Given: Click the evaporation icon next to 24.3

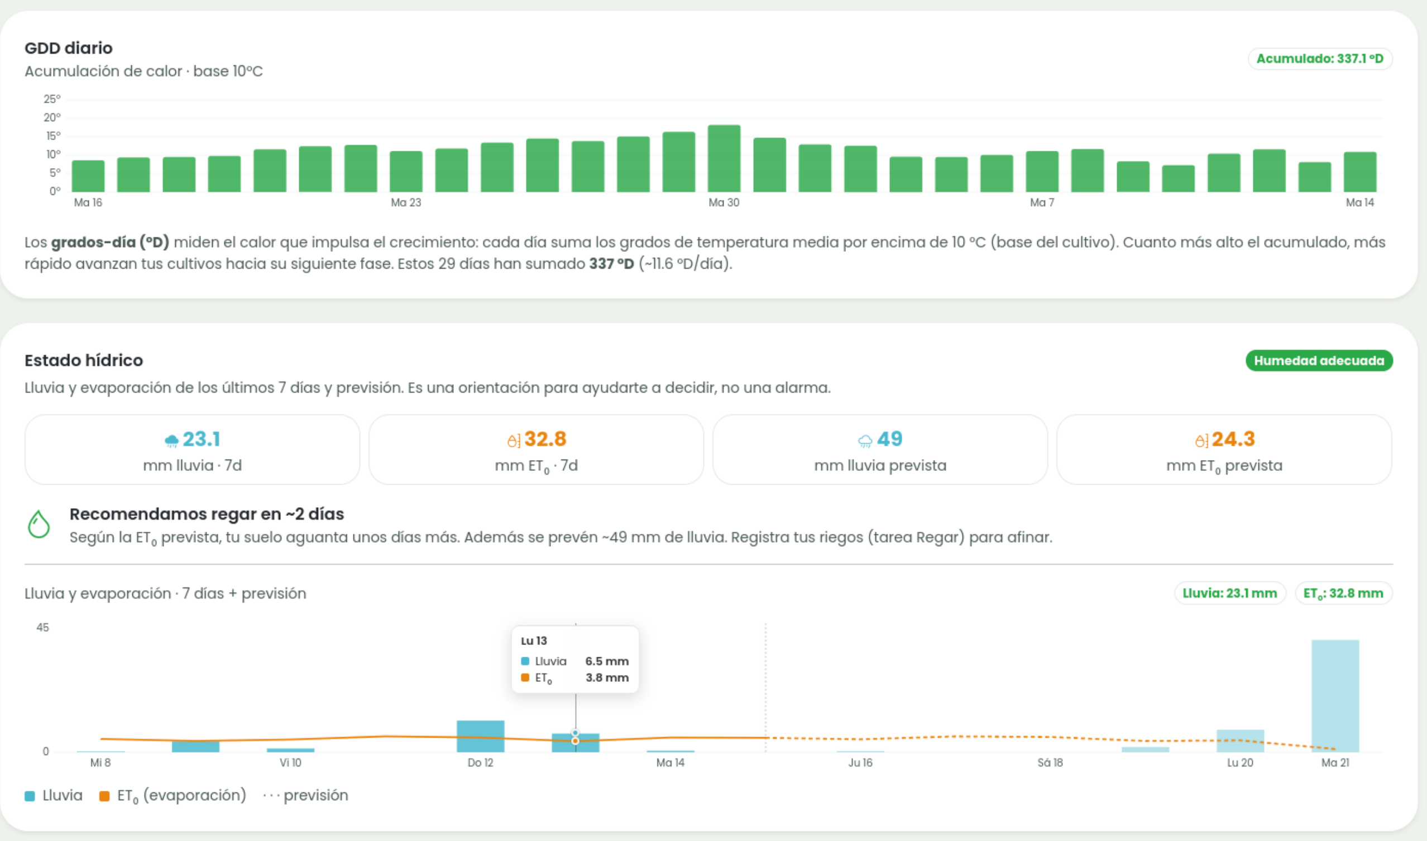Looking at the screenshot, I should click(1201, 441).
